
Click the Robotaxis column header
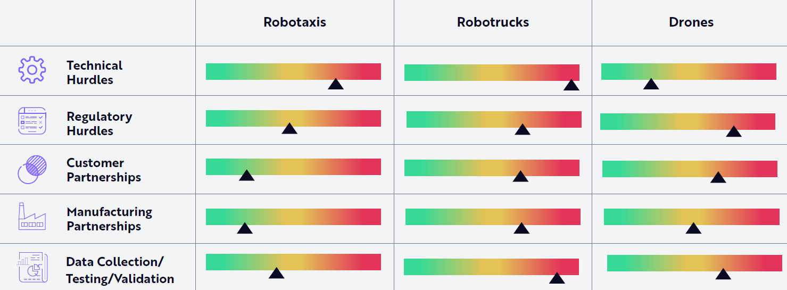point(295,22)
